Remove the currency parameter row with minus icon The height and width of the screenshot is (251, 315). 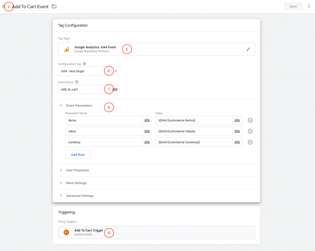tap(250, 142)
